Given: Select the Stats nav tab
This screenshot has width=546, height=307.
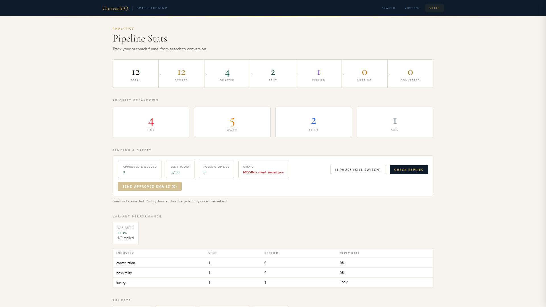Looking at the screenshot, I should 434,8.
